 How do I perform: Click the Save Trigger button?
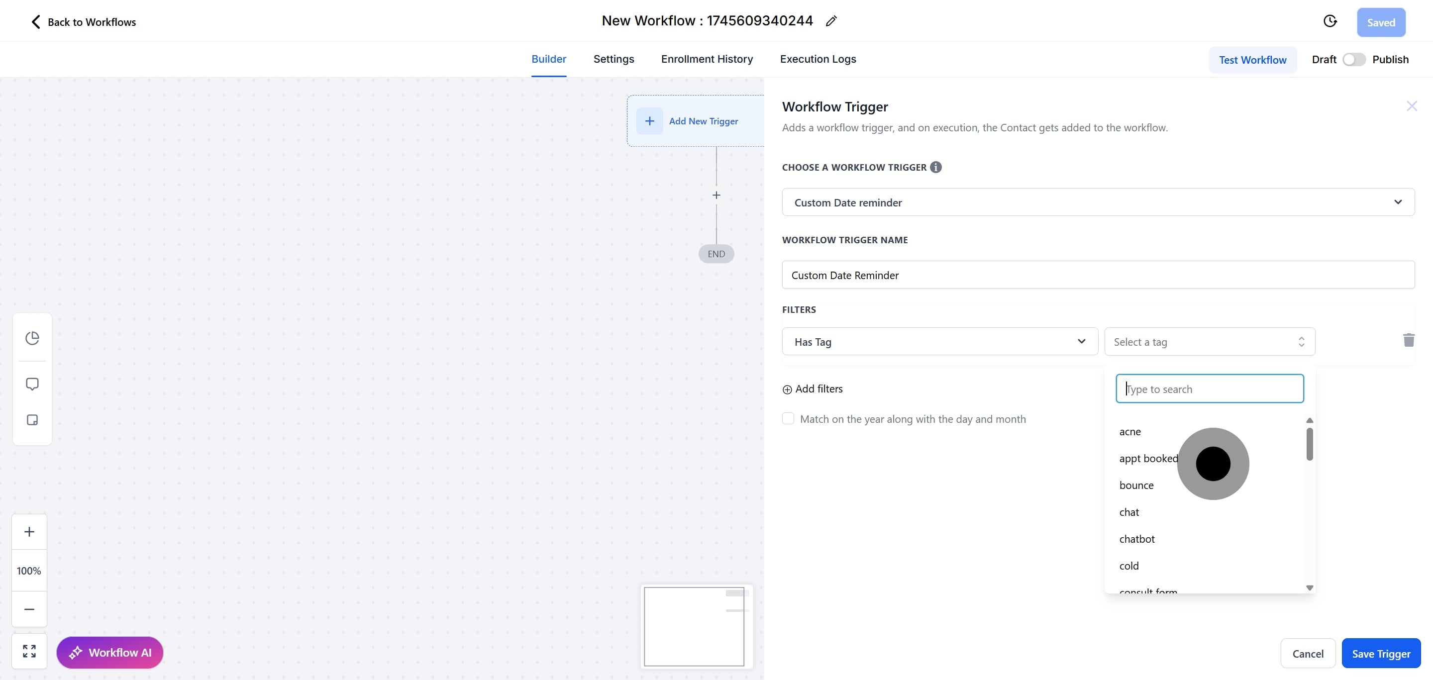tap(1381, 653)
